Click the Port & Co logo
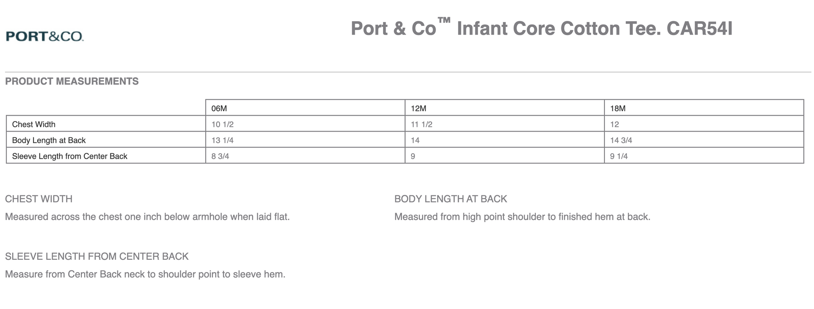 [x=45, y=37]
